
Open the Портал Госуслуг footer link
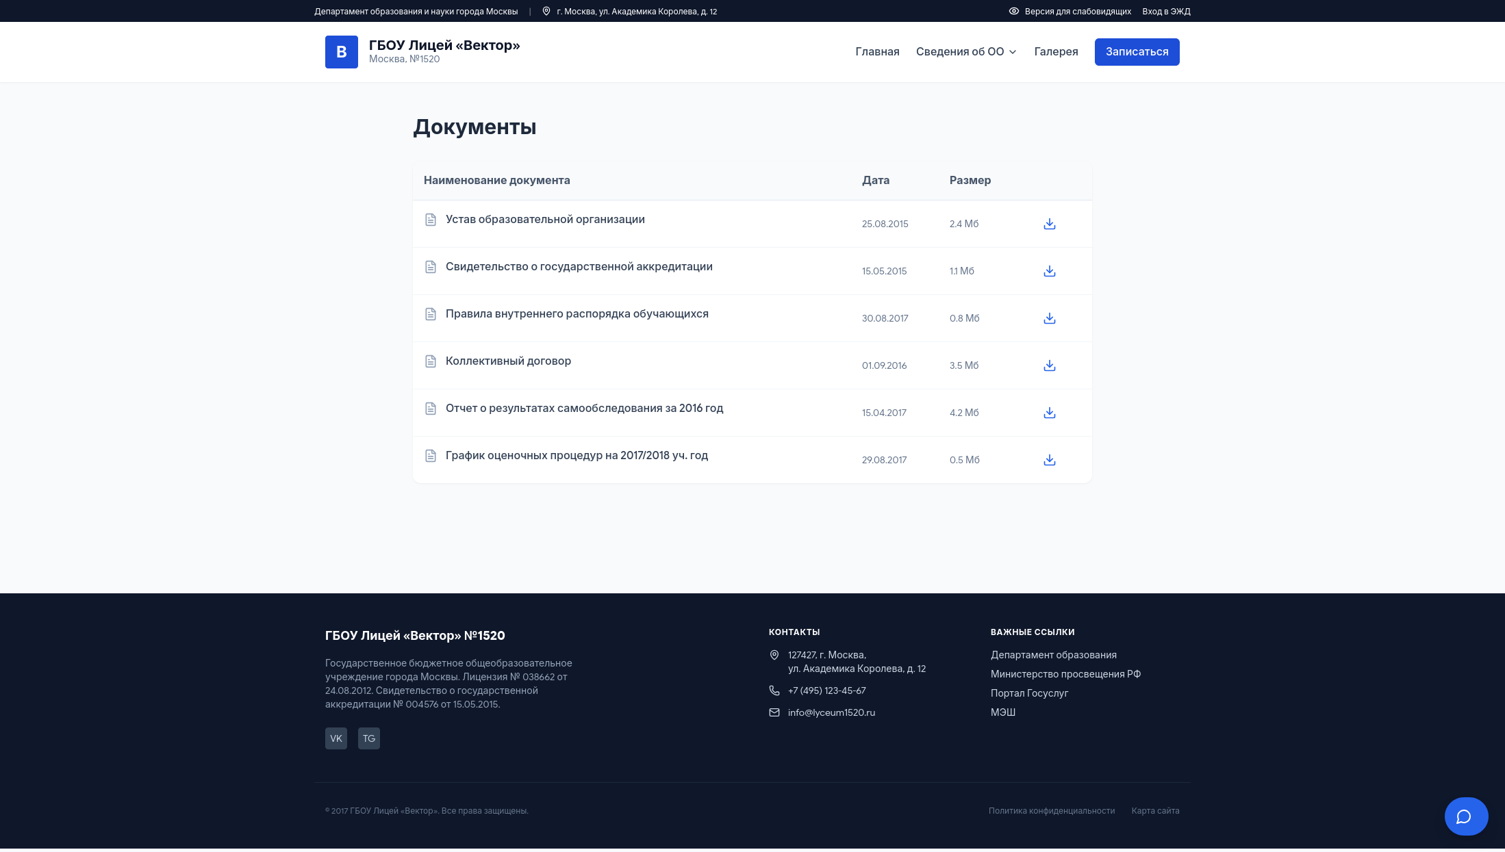point(1029,693)
